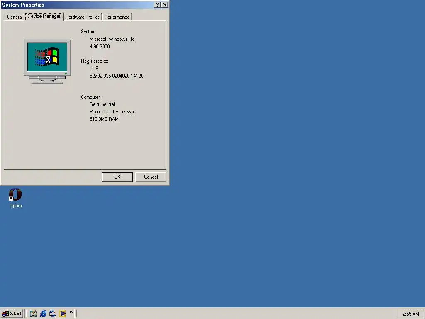
Task: Click the Windows monitor logo image
Action: 47,61
